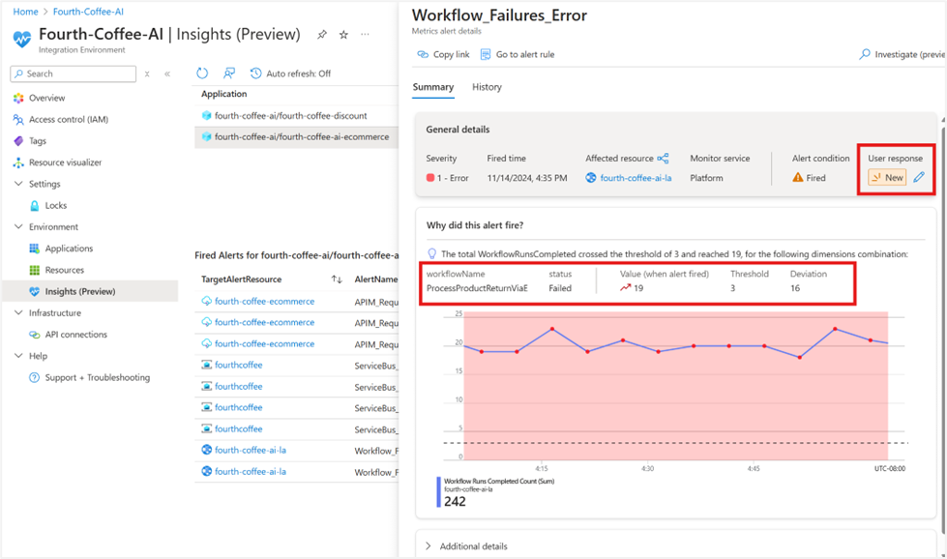
Task: Clear the sidebar search with the X icon
Action: 147,74
